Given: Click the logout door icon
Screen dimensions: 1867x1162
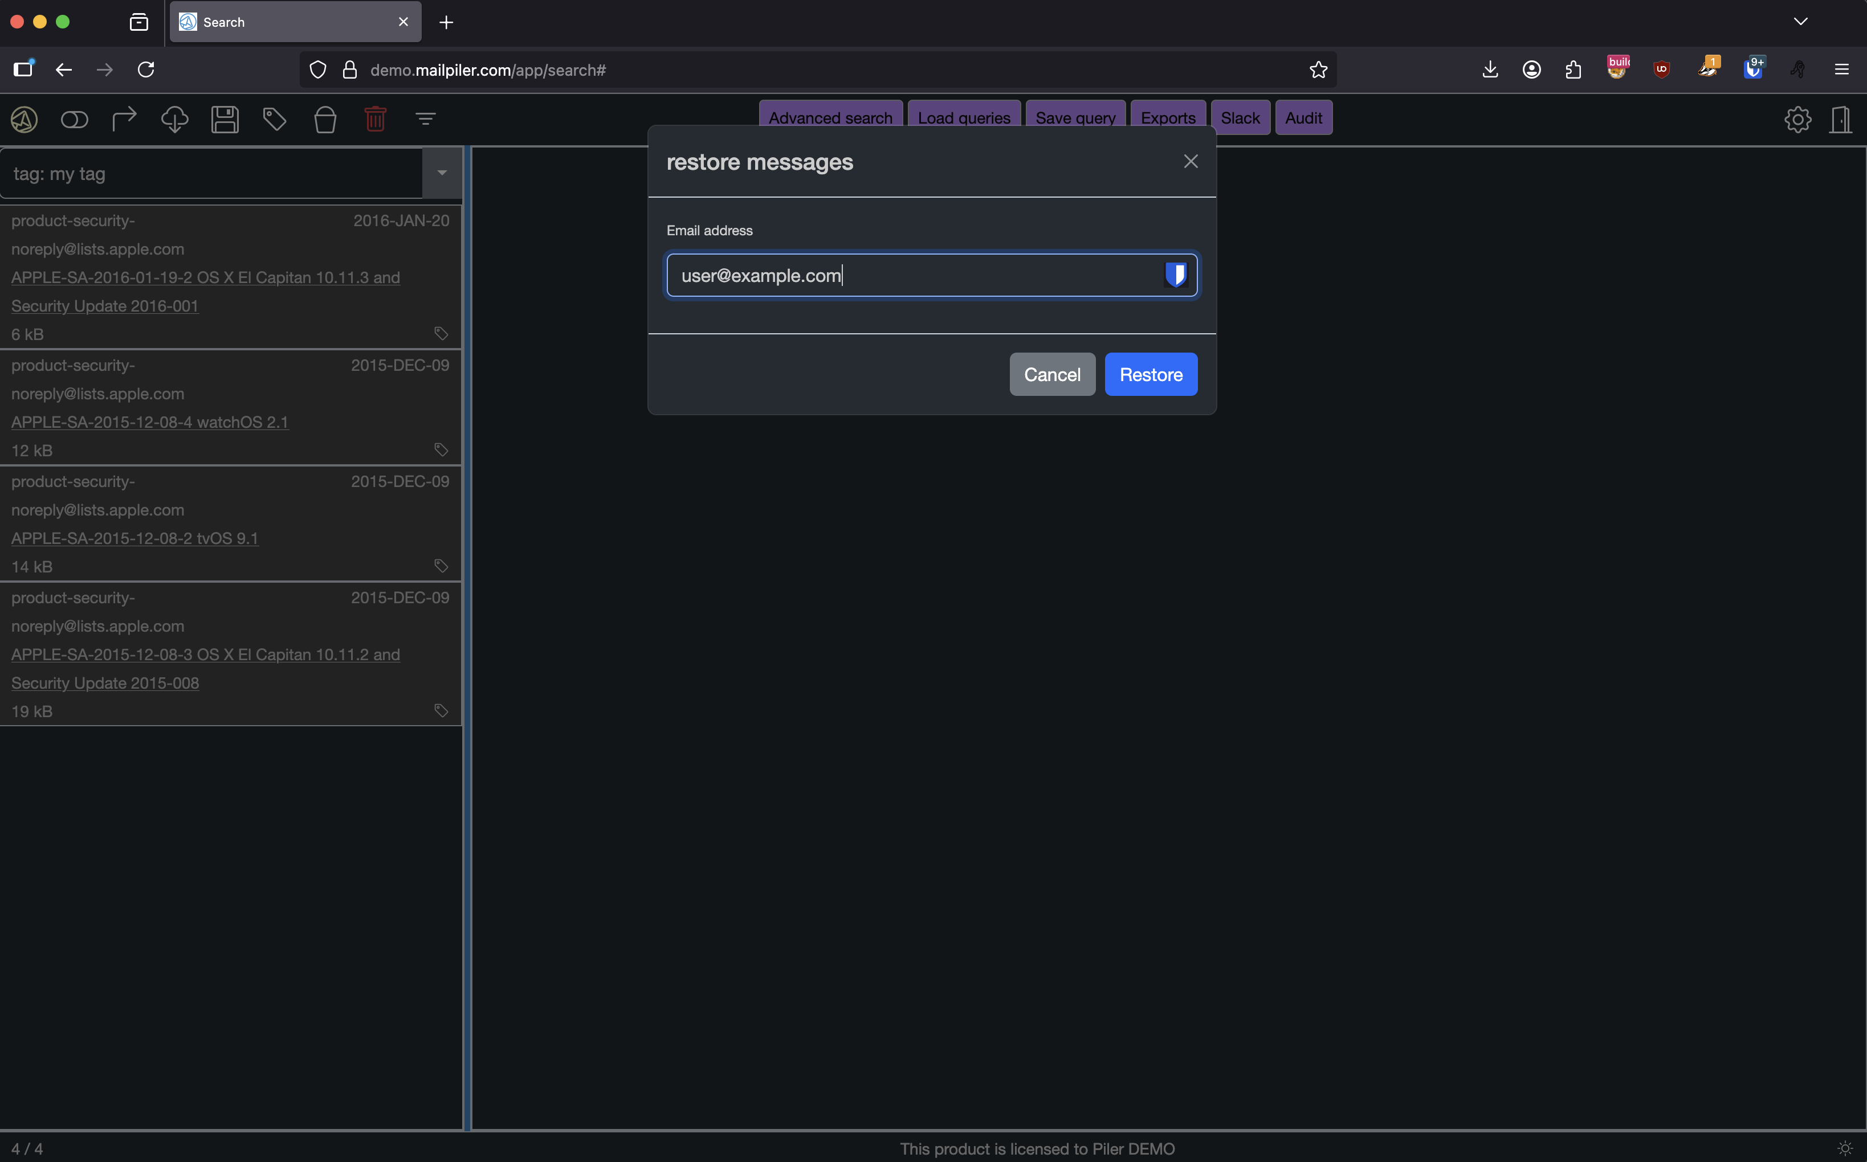Looking at the screenshot, I should [1841, 119].
